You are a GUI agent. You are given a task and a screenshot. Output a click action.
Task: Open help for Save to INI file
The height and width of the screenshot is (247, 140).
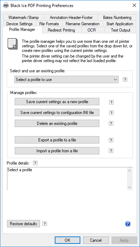click(111, 113)
